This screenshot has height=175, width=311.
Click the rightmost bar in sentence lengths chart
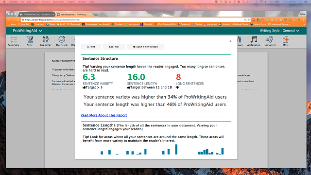pos(223,151)
